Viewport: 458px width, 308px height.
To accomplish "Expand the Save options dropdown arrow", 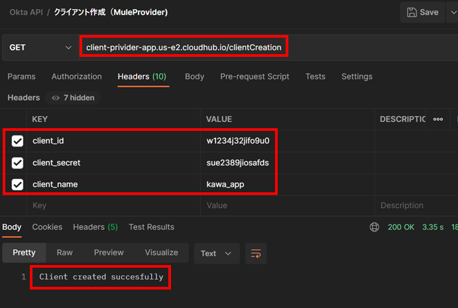I will [x=453, y=12].
